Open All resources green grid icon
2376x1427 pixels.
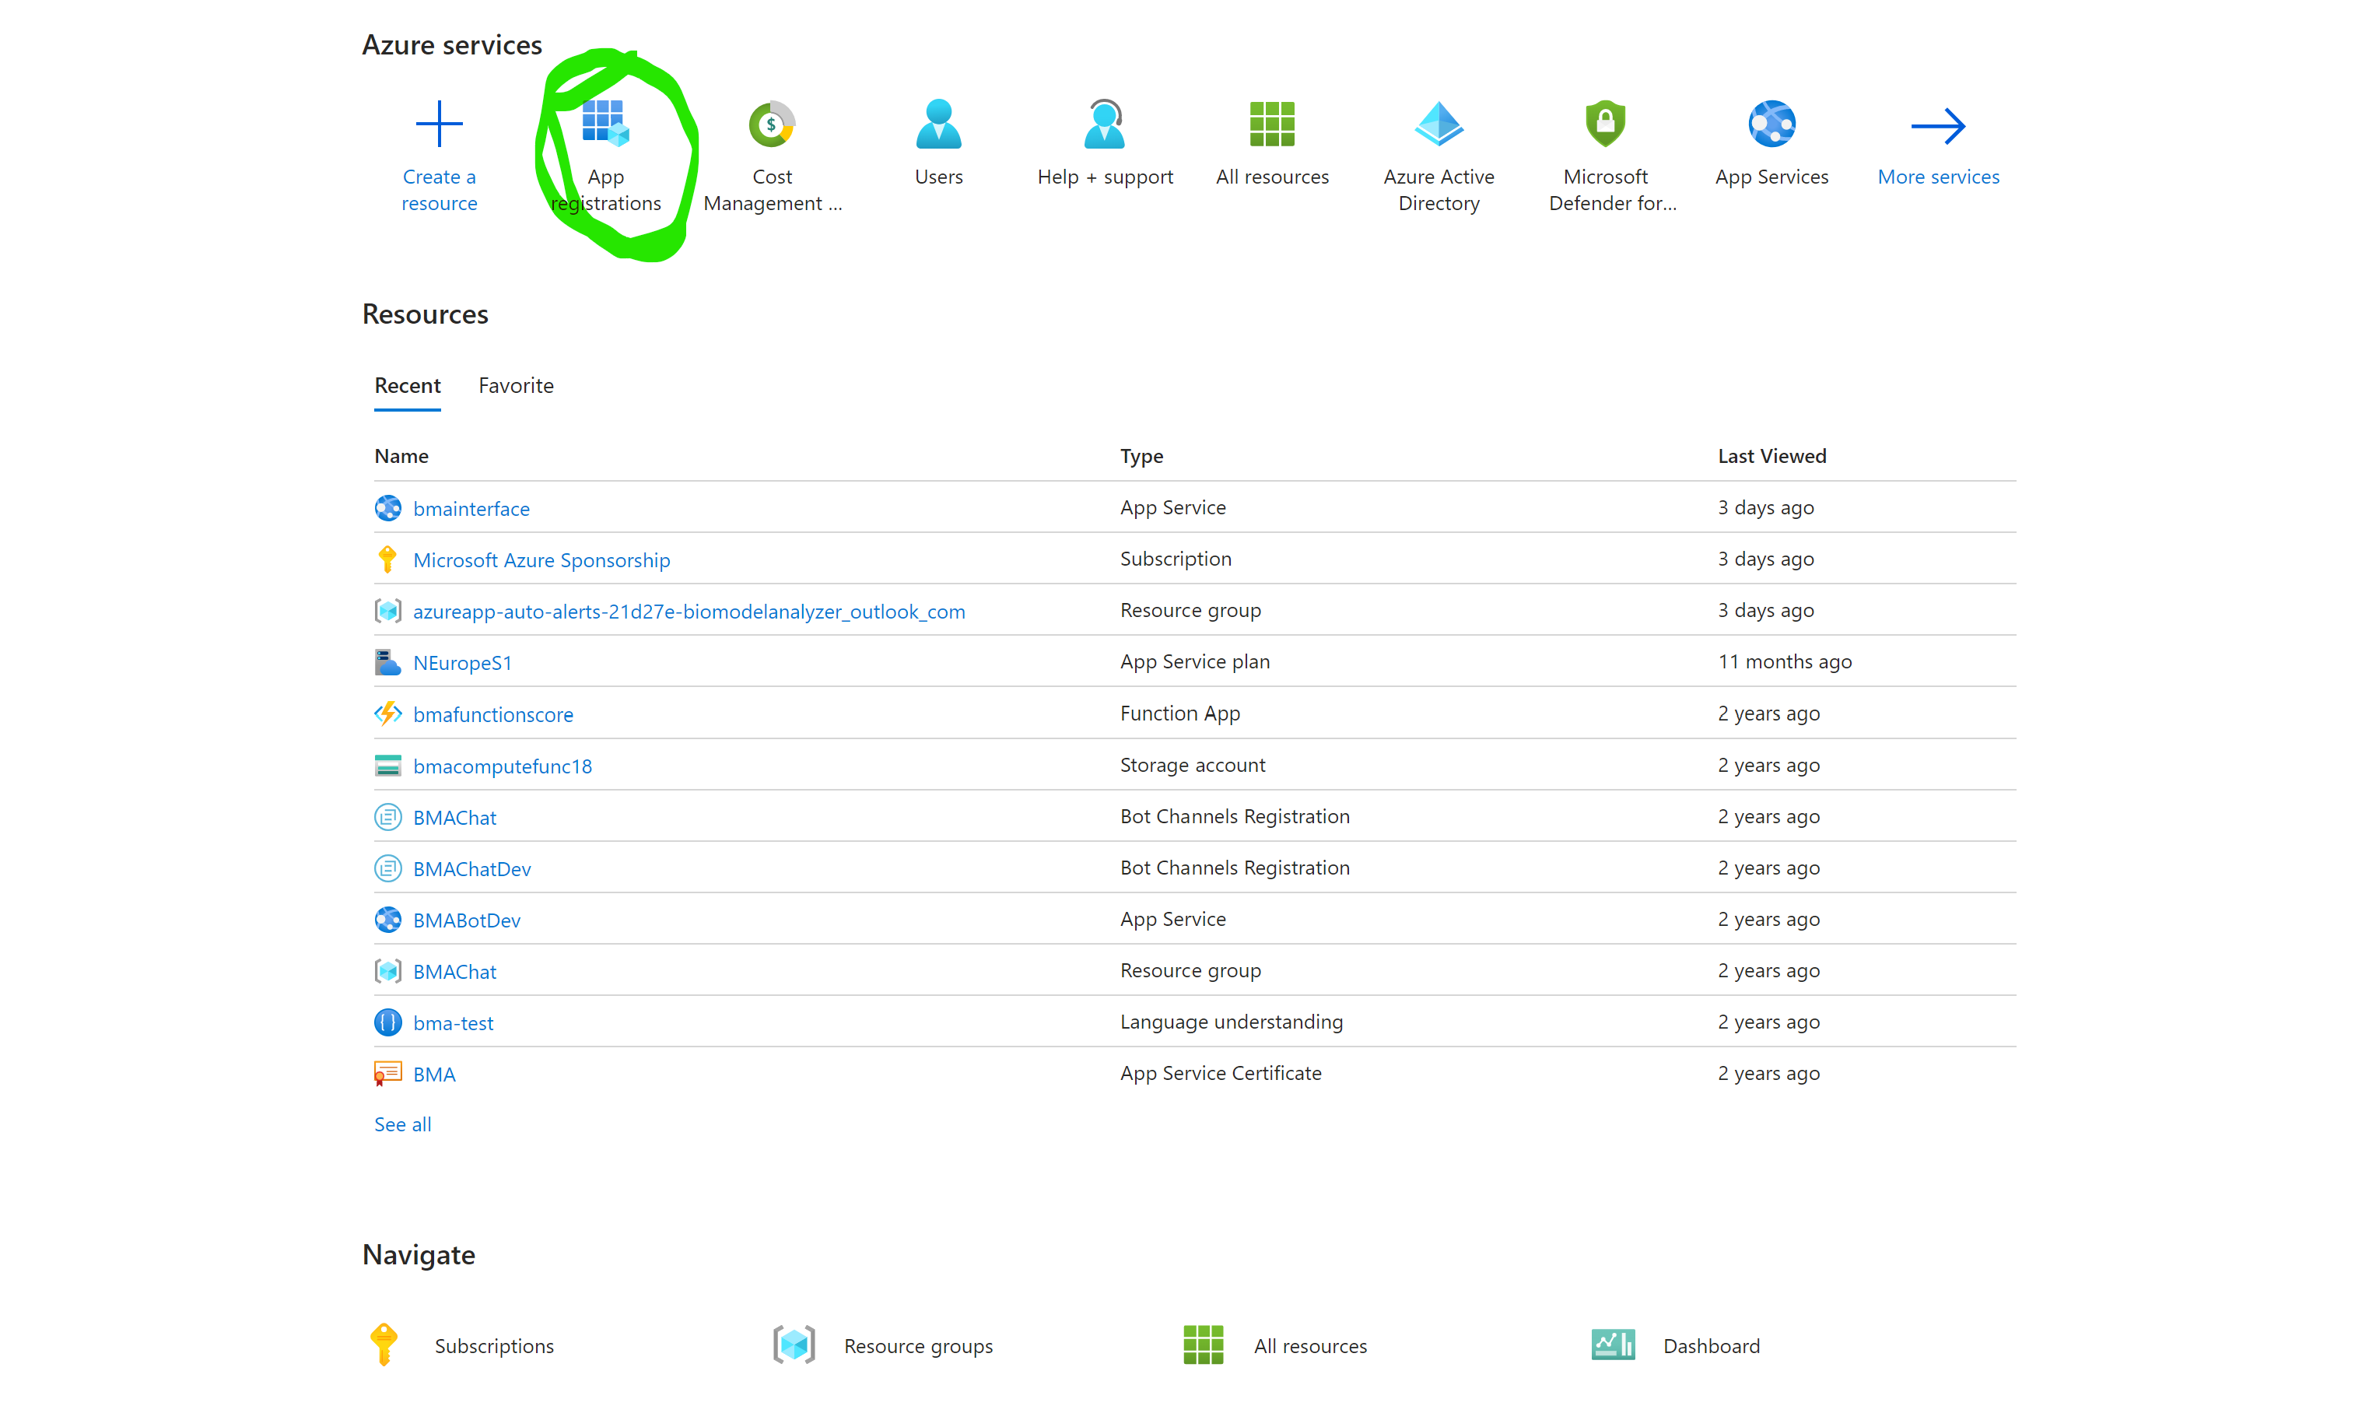tap(1271, 124)
